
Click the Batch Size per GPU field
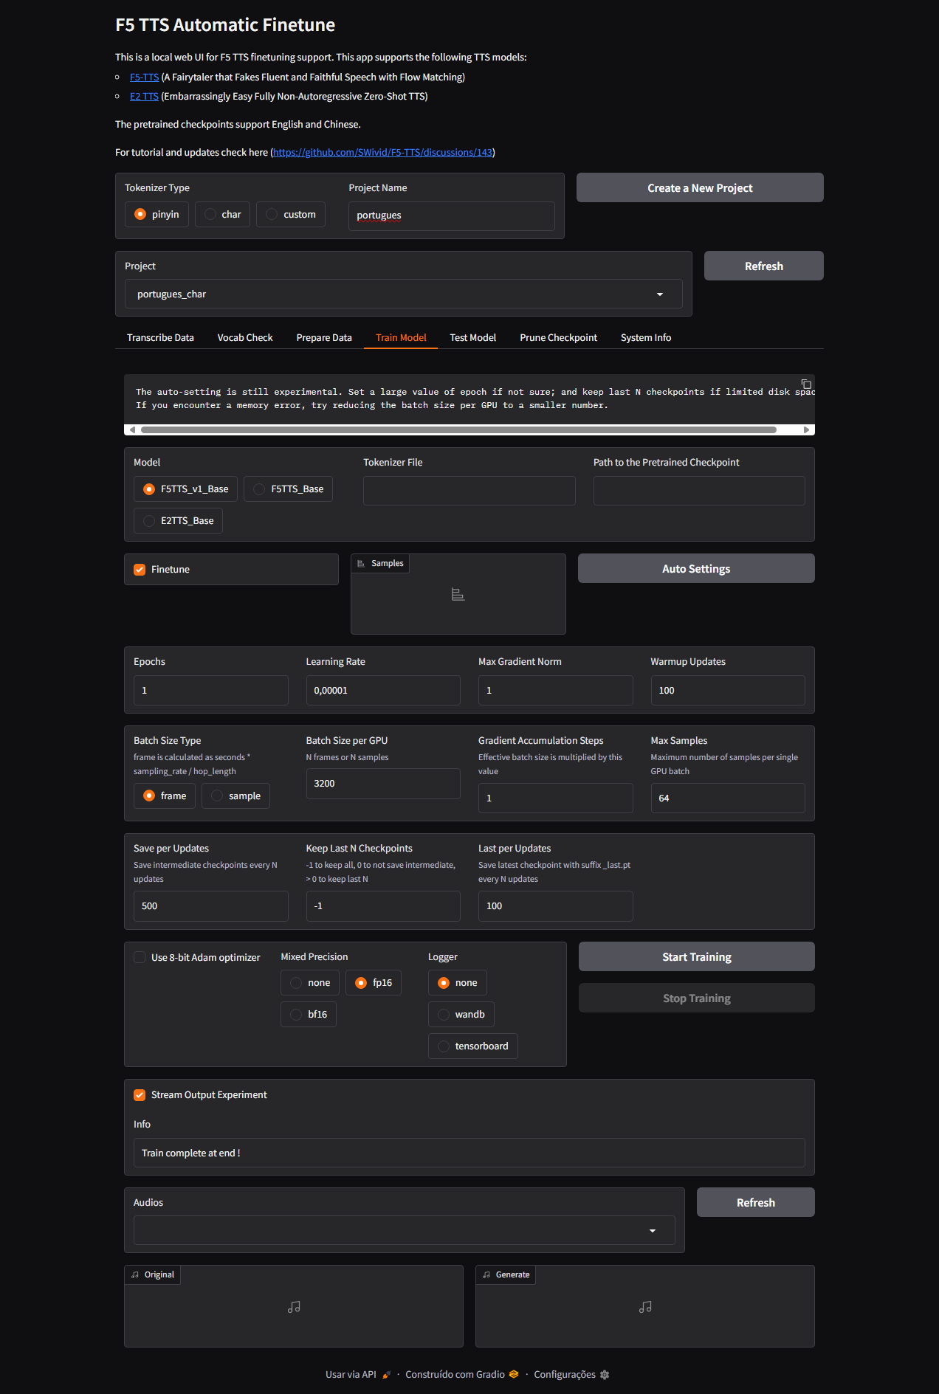(383, 783)
